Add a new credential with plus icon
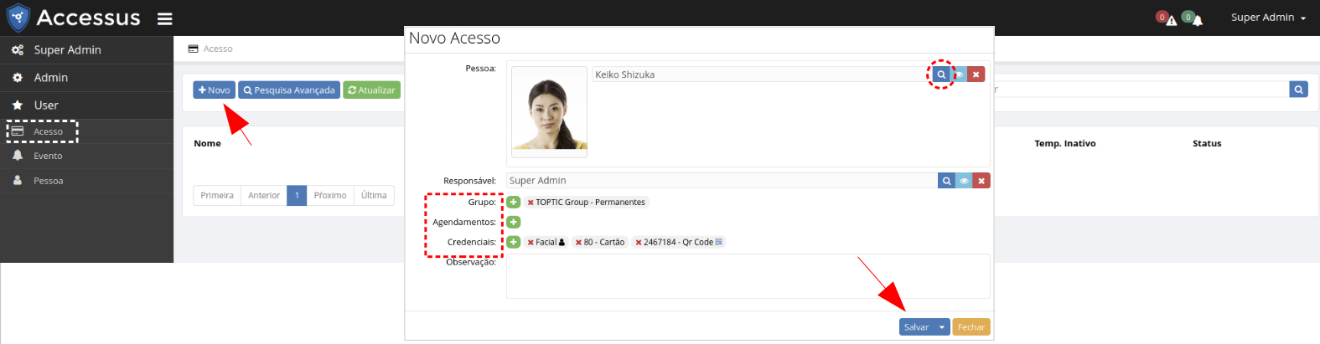This screenshot has width=1320, height=344. pos(513,243)
